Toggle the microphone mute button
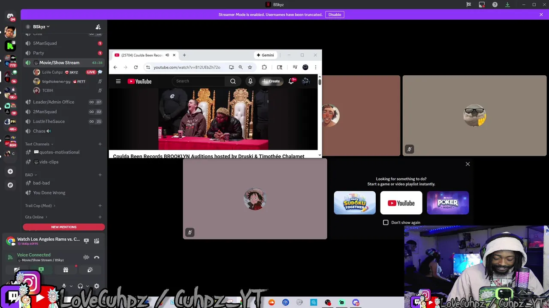The width and height of the screenshot is (549, 308). pos(64,286)
